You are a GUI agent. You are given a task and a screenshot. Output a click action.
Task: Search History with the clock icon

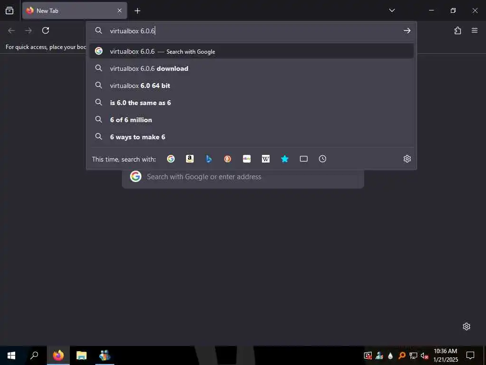322,159
